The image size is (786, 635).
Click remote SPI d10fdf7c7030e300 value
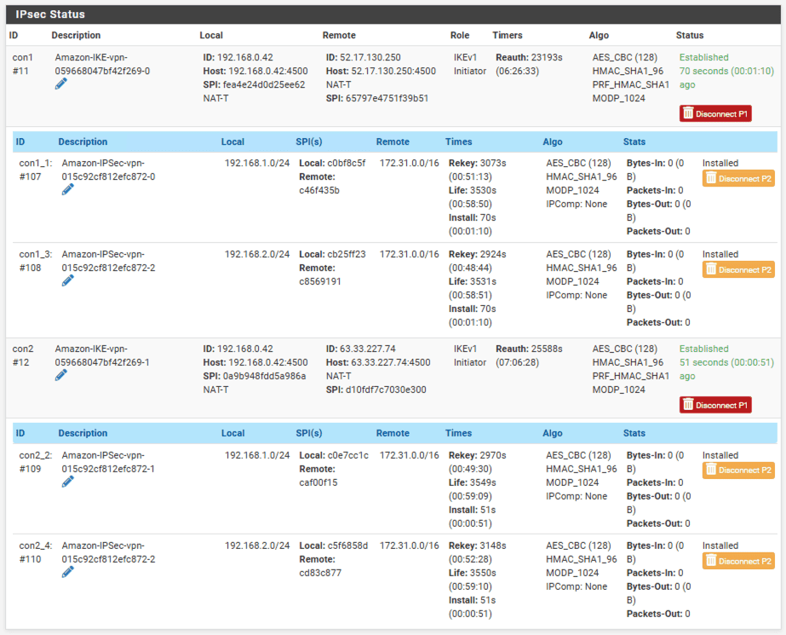click(x=386, y=390)
